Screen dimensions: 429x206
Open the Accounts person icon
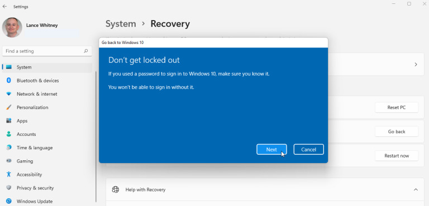[9, 134]
